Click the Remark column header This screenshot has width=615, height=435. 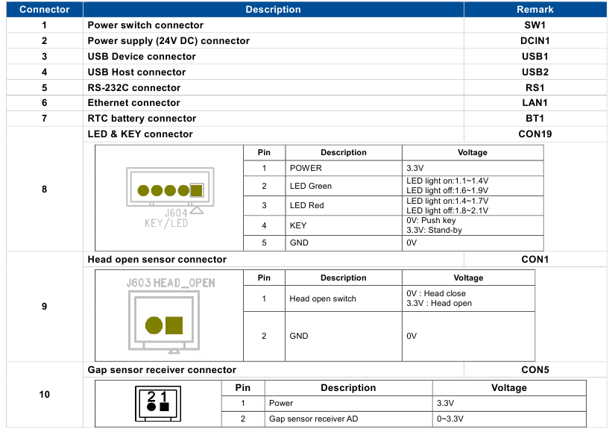point(535,9)
